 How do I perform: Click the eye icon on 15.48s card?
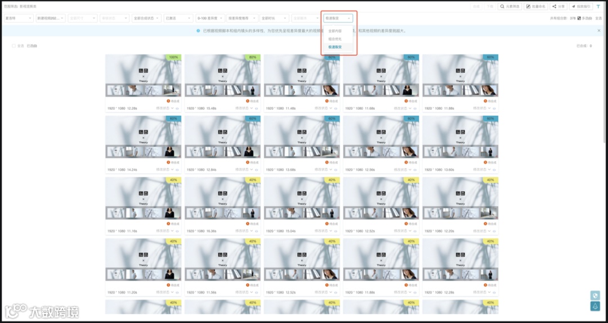coord(256,109)
